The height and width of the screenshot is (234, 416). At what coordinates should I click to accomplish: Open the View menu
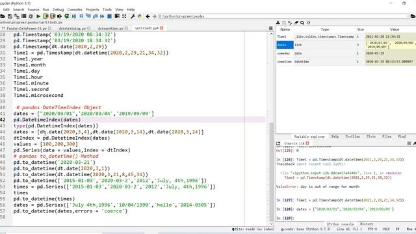119,10
